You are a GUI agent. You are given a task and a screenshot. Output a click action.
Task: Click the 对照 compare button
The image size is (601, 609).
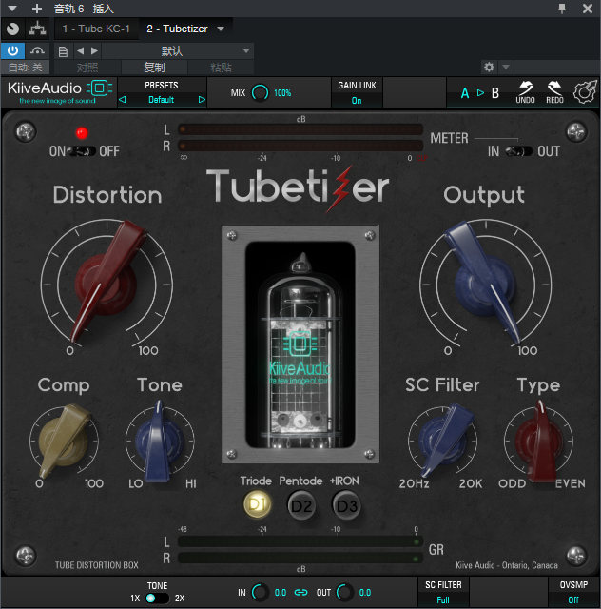click(87, 68)
